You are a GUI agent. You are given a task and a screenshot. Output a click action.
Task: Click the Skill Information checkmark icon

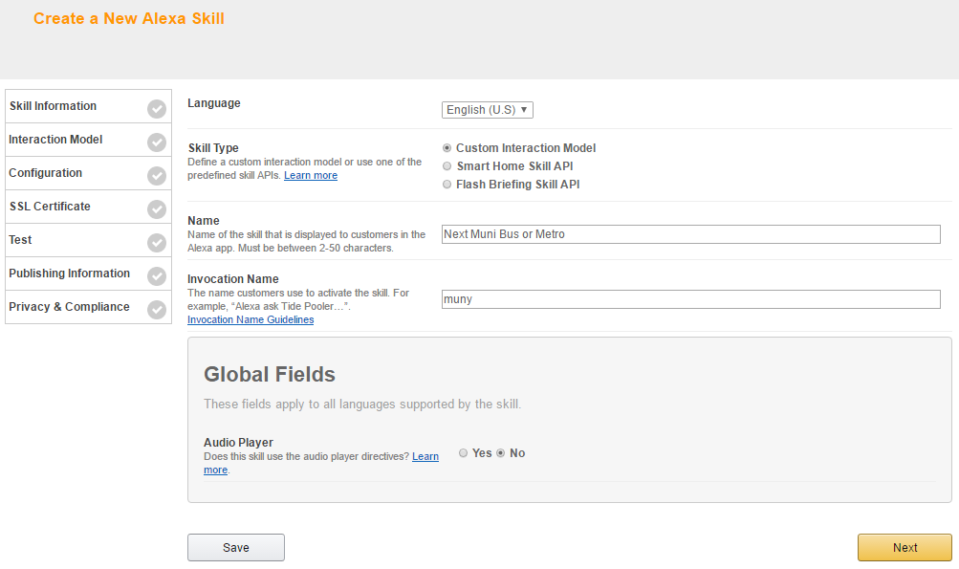157,109
